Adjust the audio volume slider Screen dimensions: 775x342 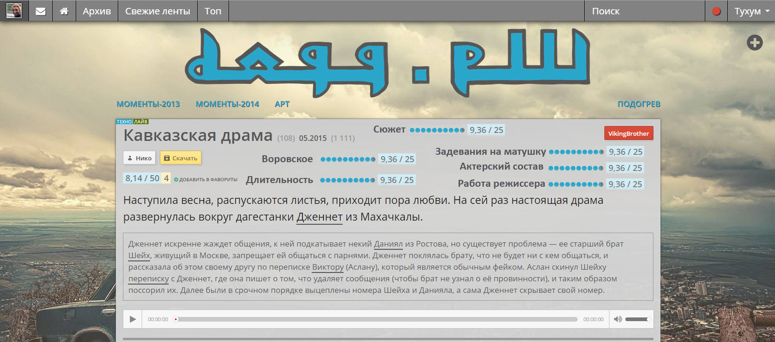[638, 319]
